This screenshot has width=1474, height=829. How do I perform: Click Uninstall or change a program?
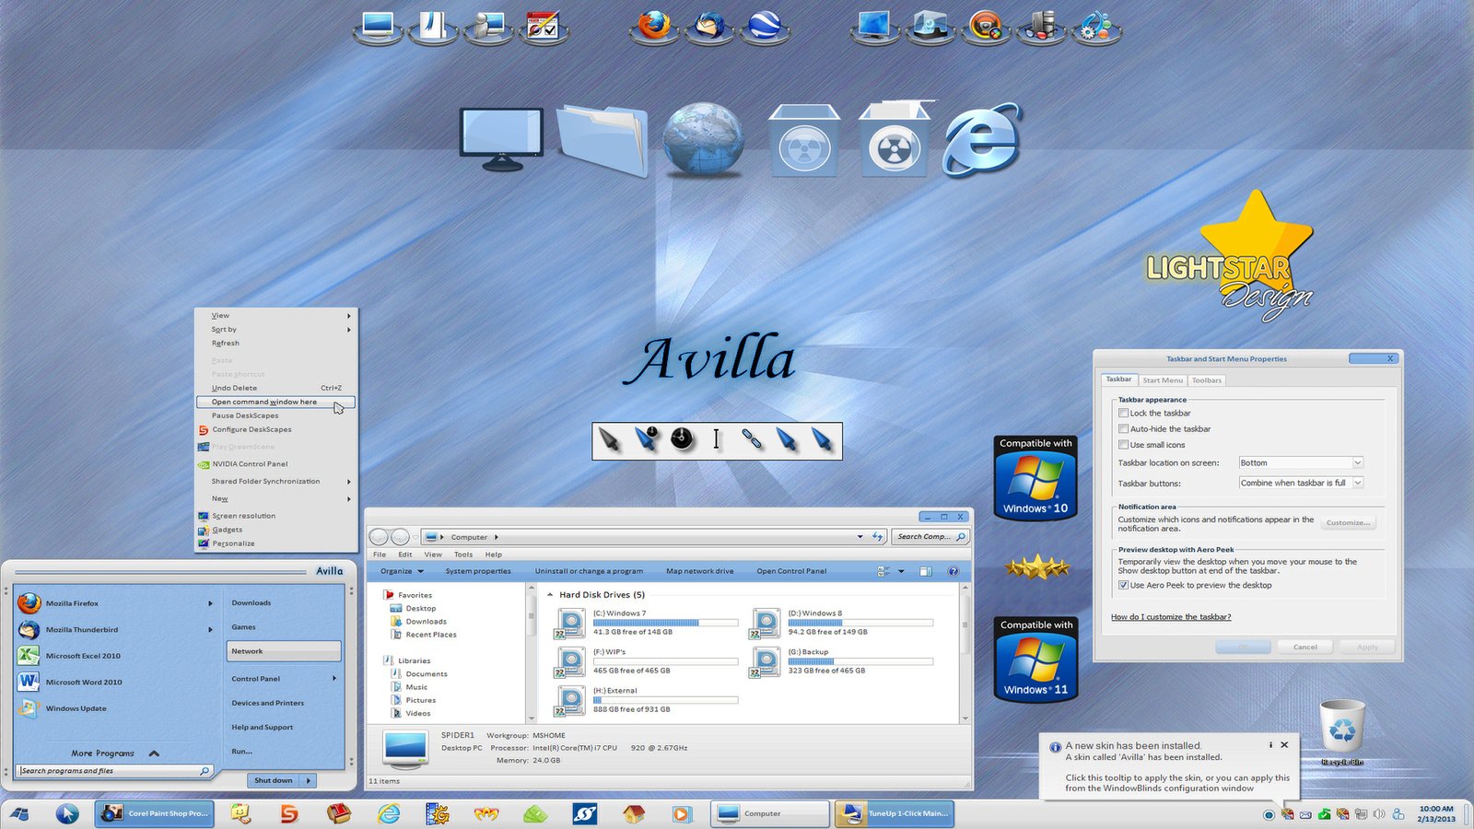[x=589, y=571]
